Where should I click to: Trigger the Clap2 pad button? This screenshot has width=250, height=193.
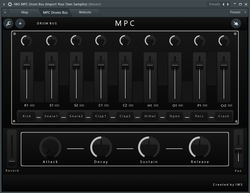tap(125, 116)
